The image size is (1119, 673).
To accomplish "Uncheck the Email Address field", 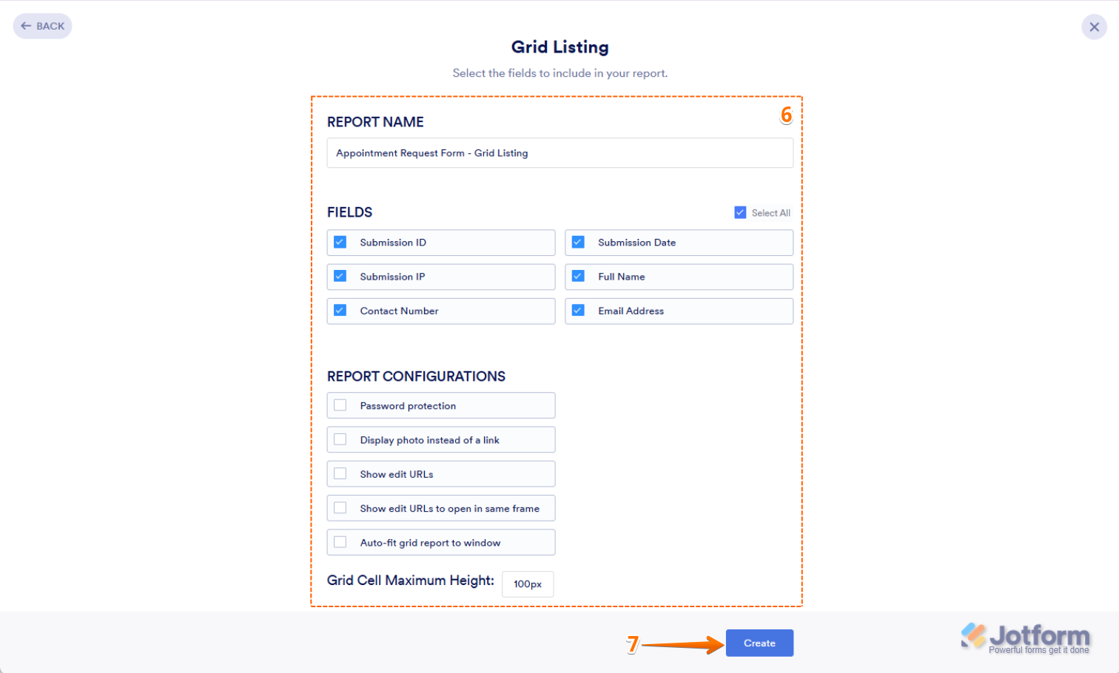I will click(x=579, y=311).
